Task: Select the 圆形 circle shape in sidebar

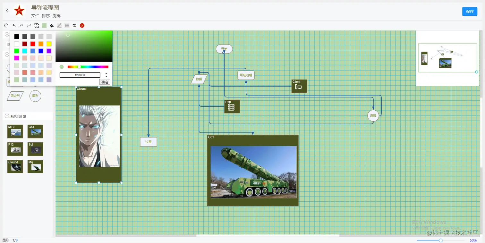Action: (x=35, y=96)
